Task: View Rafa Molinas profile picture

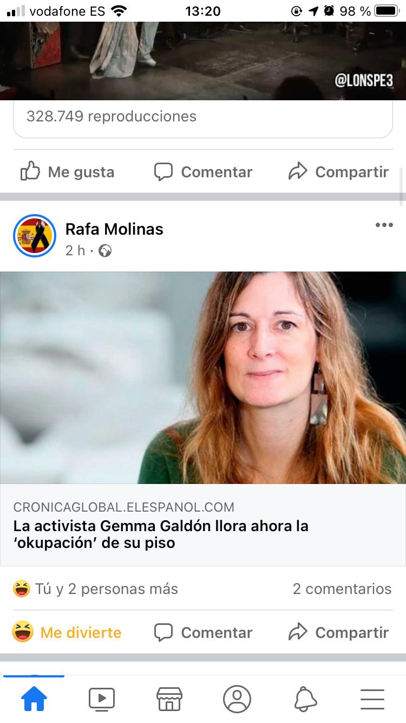Action: pos(35,236)
